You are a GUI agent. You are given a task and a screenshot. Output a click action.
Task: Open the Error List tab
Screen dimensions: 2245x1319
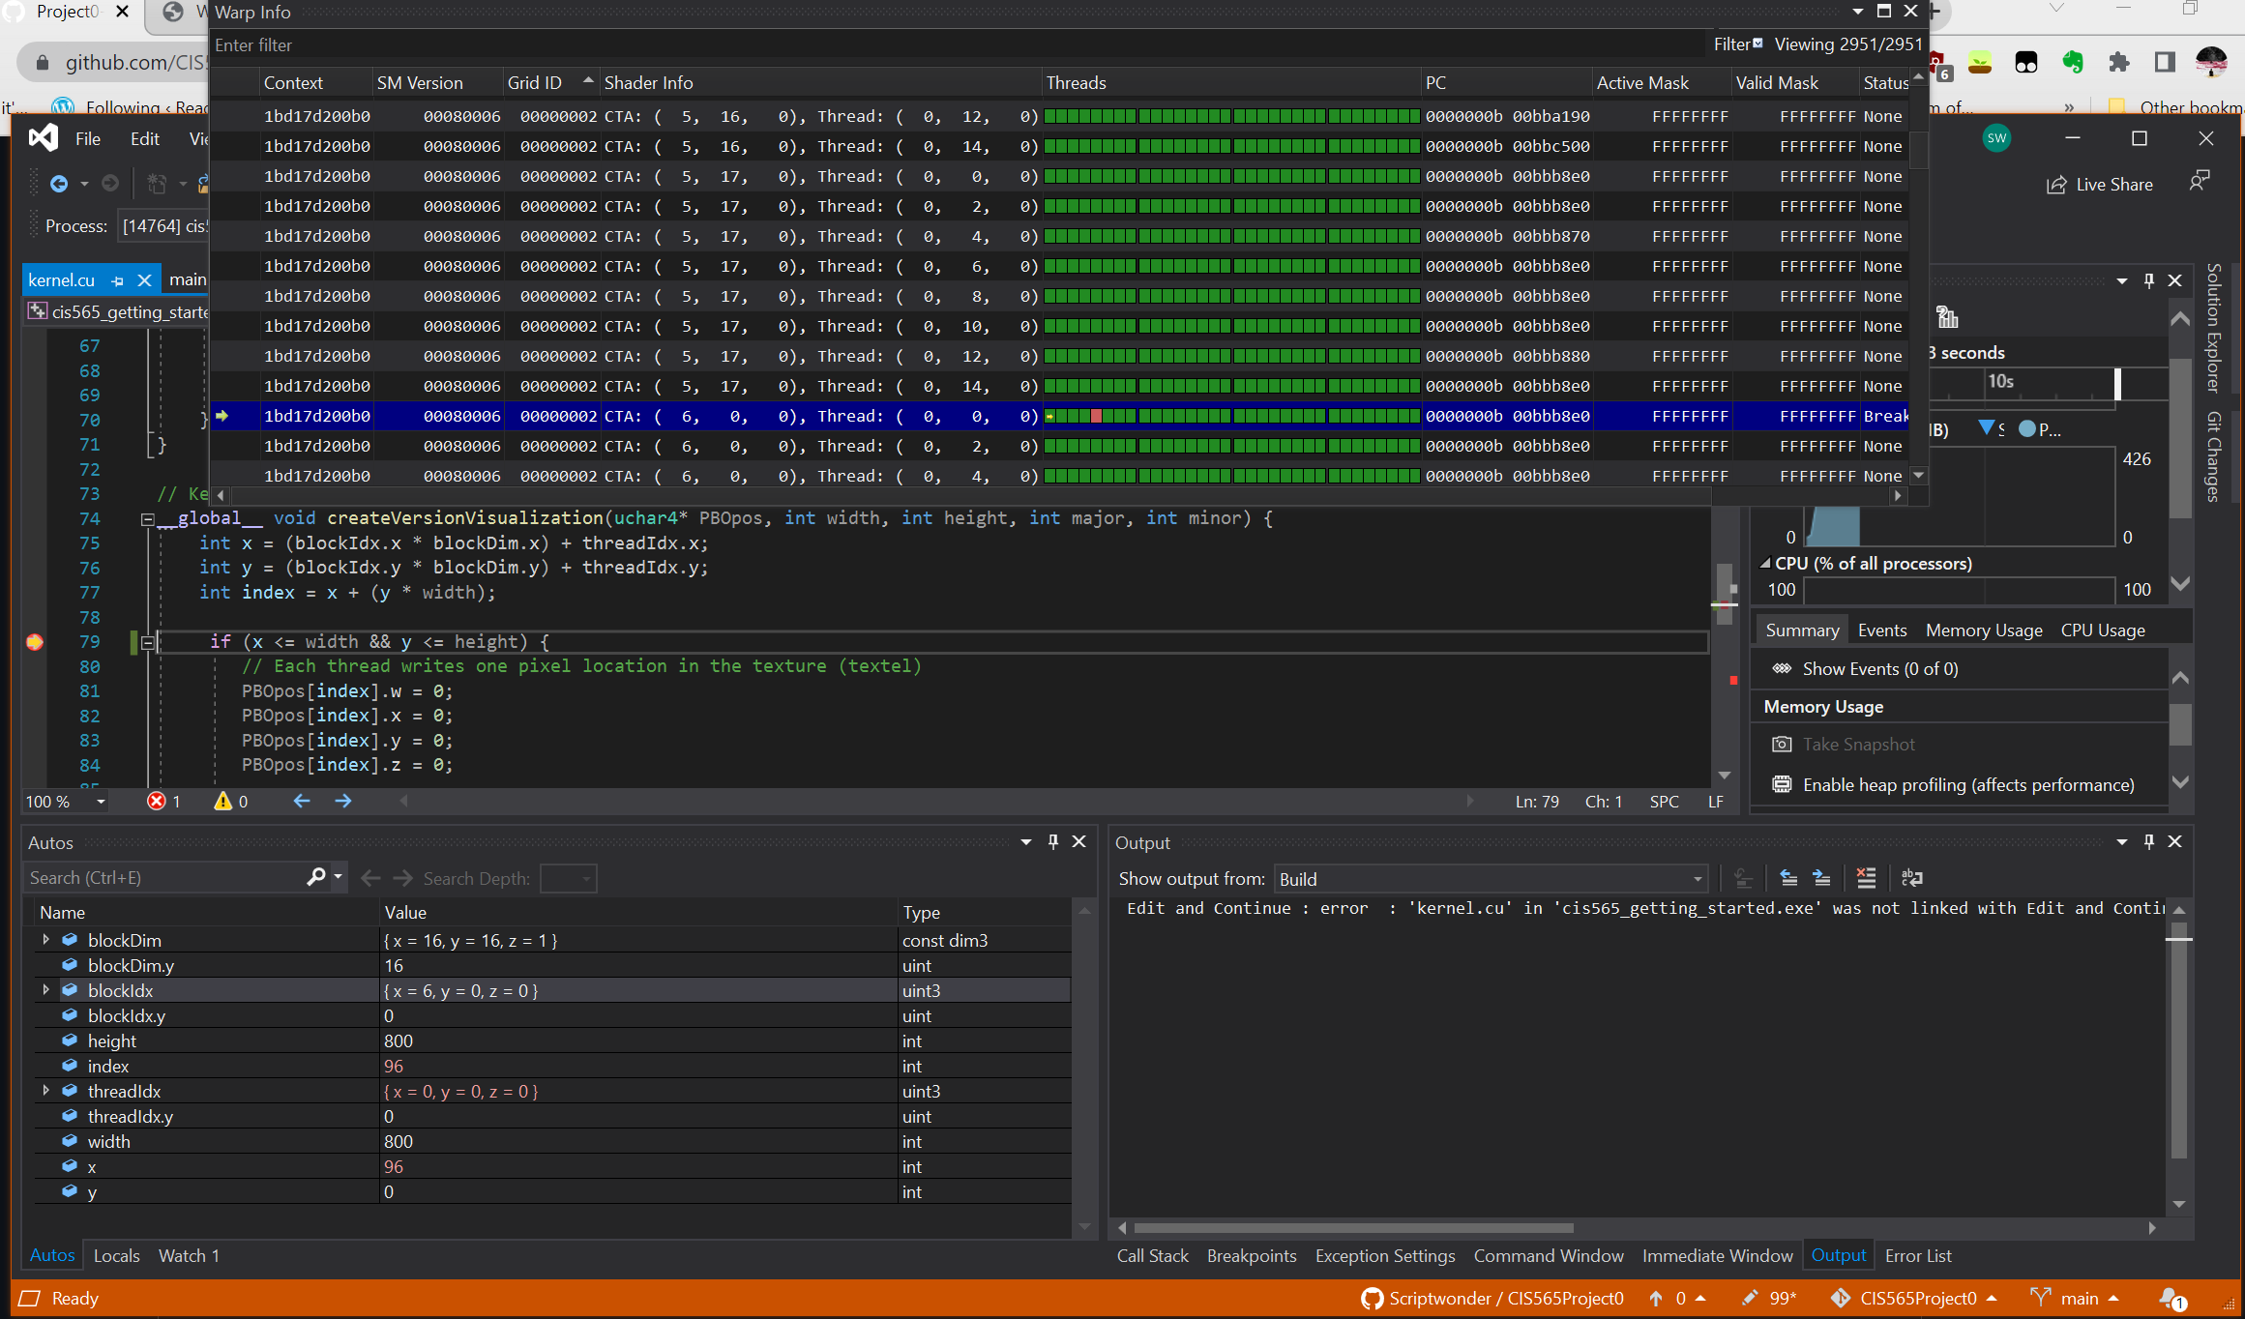pyautogui.click(x=1917, y=1256)
